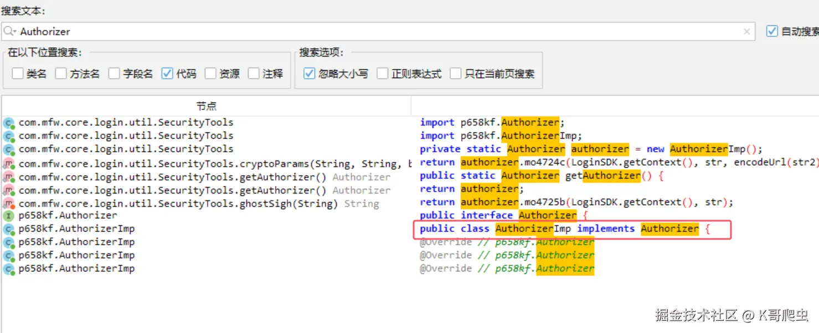Click class icon of row importing p658kf.Authorizer;
Viewport: 819px width, 333px height.
click(8, 123)
